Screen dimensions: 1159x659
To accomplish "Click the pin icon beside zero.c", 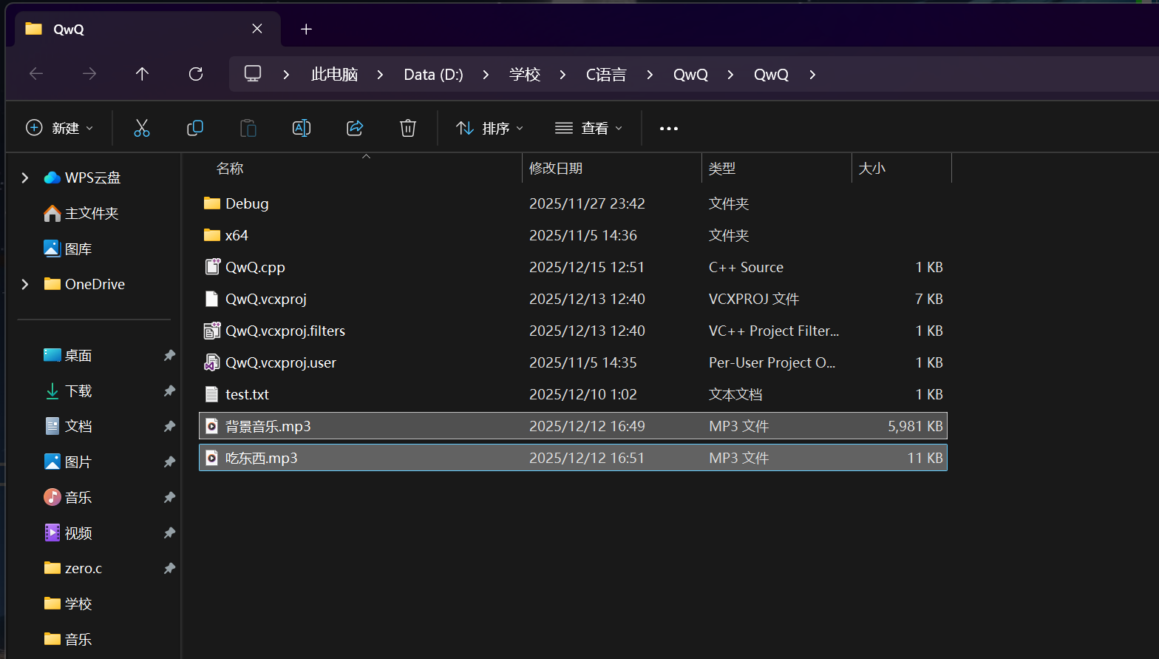I will [169, 569].
